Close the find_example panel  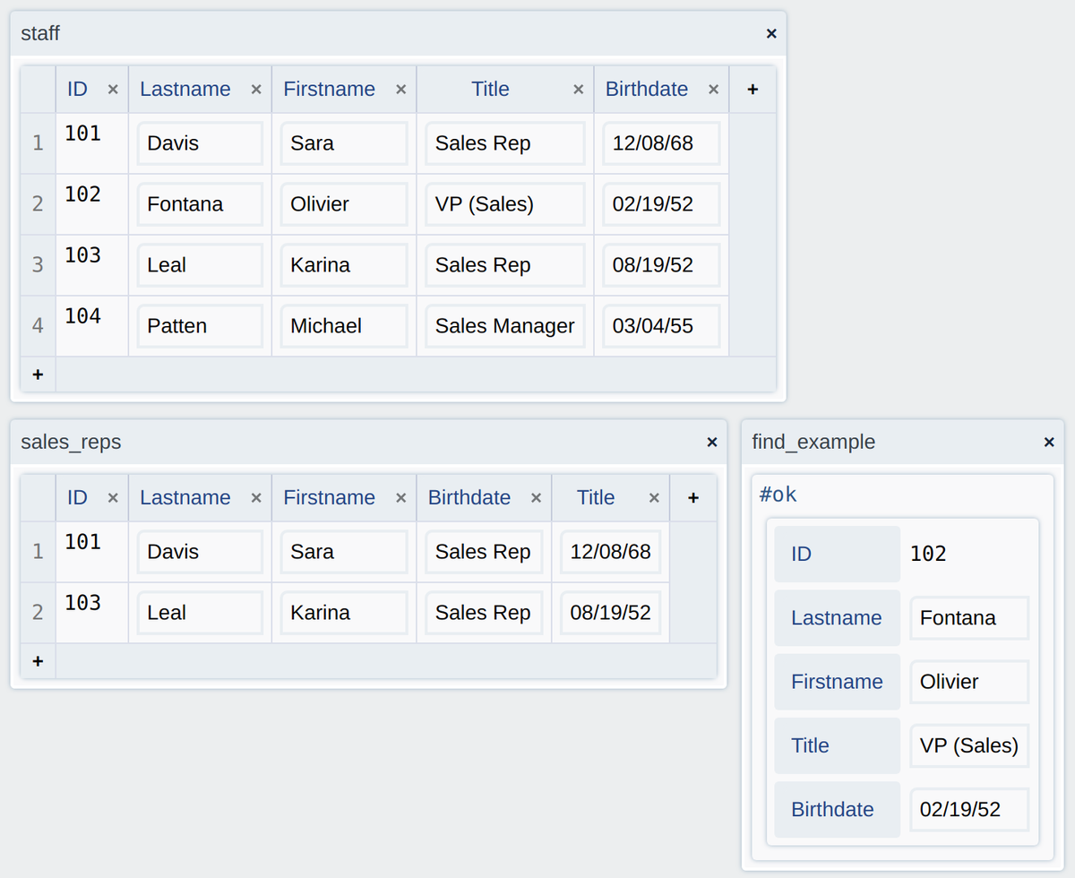coord(1049,442)
